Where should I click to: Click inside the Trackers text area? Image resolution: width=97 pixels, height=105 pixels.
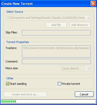click(x=56, y=51)
